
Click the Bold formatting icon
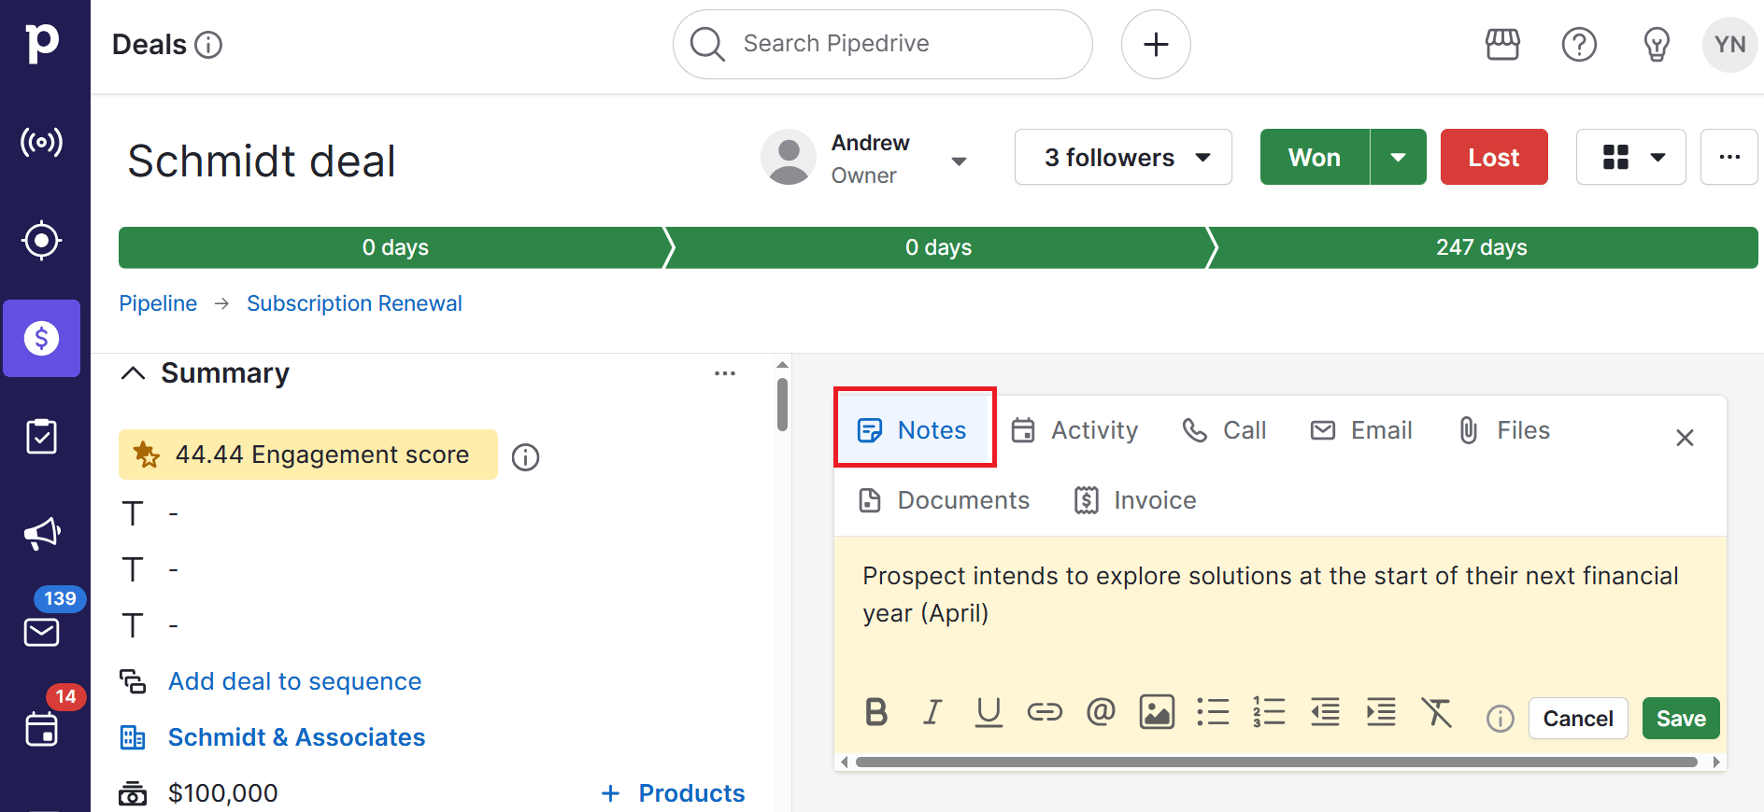point(875,713)
